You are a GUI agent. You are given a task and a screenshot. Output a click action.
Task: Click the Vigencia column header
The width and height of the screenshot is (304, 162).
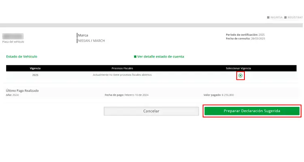pos(35,68)
